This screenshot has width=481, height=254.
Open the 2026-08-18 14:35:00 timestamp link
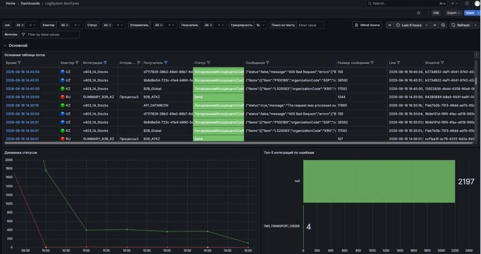point(23,97)
